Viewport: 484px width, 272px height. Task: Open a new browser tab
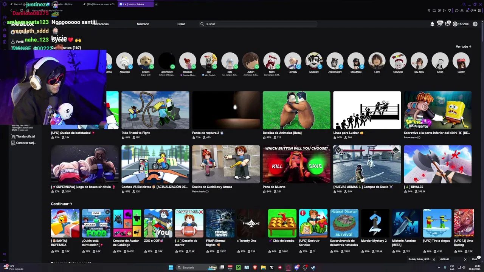(156, 4)
